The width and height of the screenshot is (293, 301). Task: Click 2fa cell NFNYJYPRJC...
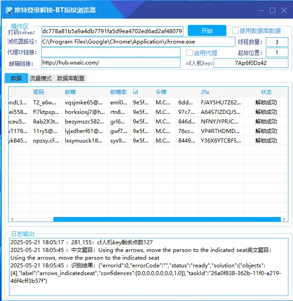point(221,122)
